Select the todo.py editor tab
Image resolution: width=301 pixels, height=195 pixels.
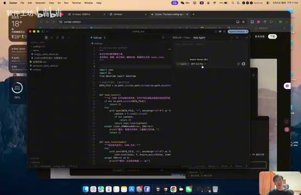tap(97, 38)
